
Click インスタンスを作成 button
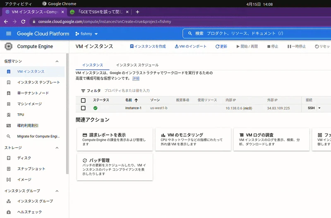point(148,46)
